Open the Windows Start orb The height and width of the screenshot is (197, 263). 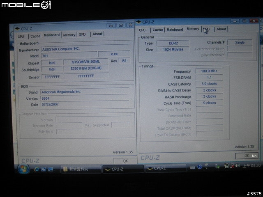(24, 169)
